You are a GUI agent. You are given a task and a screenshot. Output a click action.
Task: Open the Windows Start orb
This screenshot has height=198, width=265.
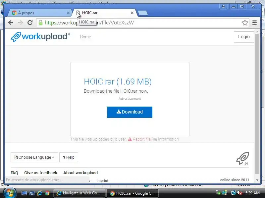click(x=10, y=193)
